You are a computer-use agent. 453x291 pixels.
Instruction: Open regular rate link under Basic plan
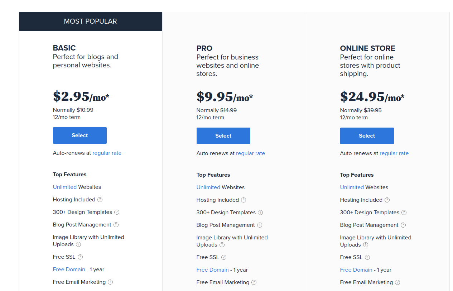pos(107,153)
